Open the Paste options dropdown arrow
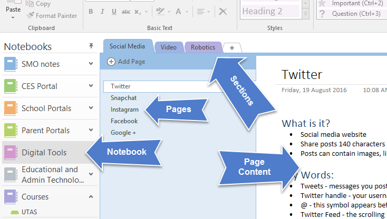This screenshot has width=387, height=219. (x=13, y=17)
